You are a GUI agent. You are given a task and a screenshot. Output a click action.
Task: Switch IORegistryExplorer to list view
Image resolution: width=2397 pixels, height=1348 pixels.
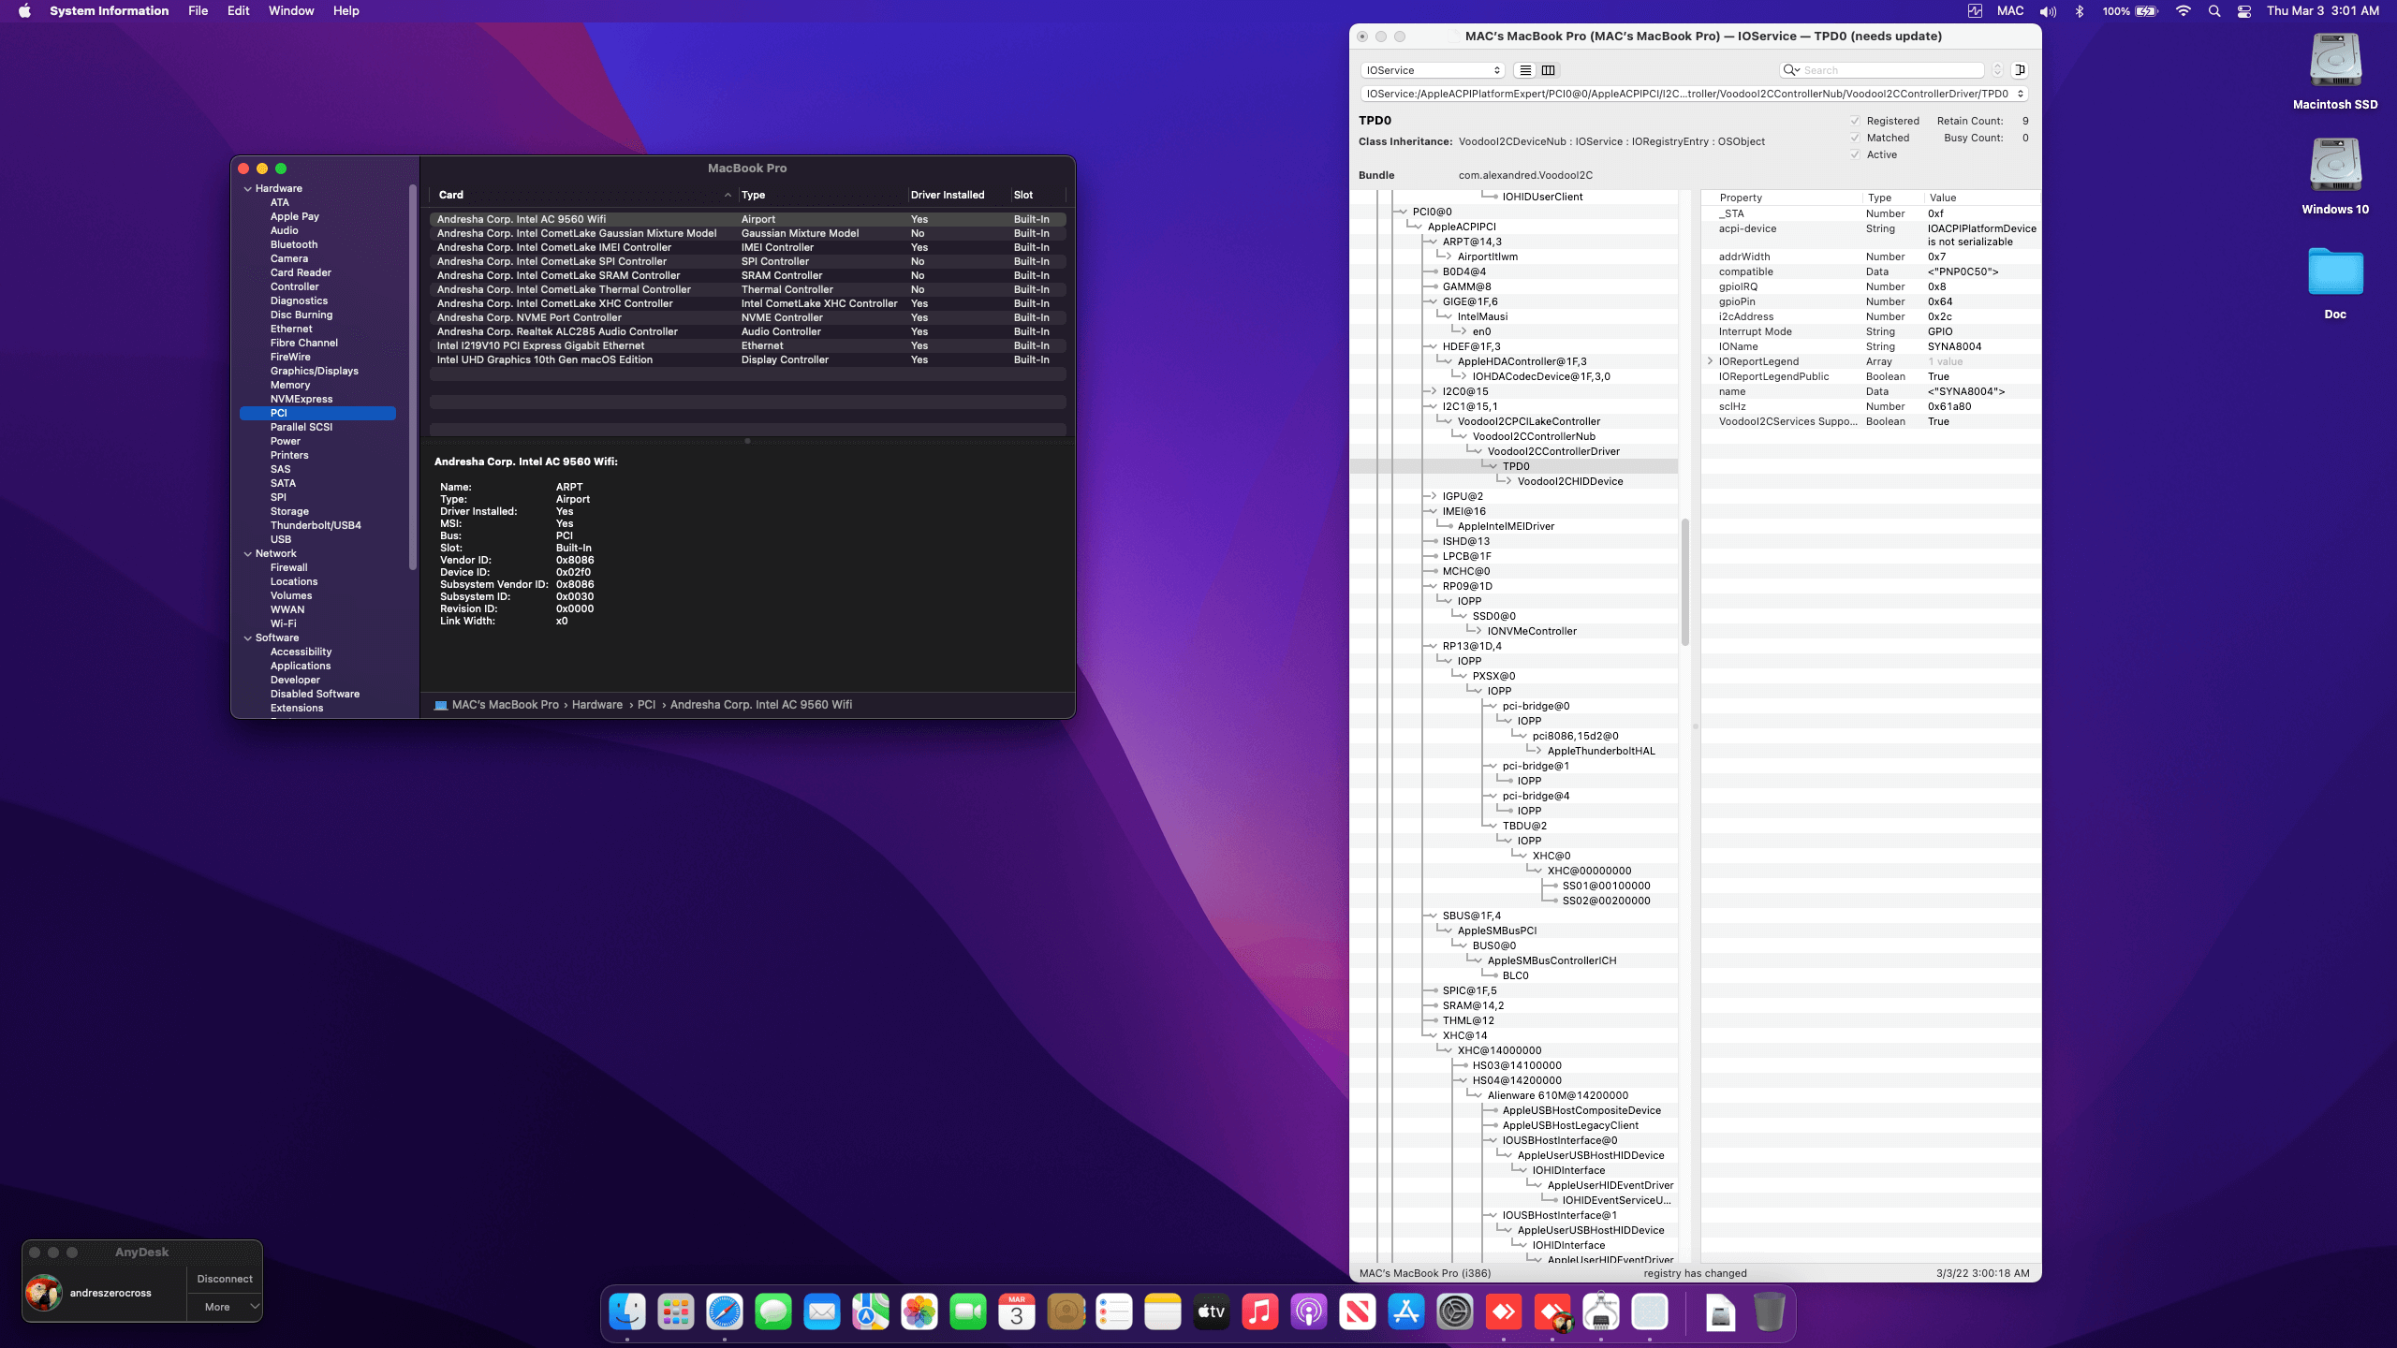[x=1525, y=70]
